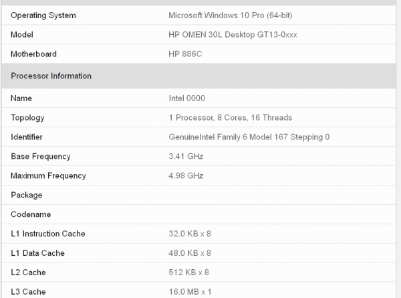
Task: Select 'HP OMEN 30L Desktop GT13-0xxx' value
Action: pyautogui.click(x=233, y=35)
